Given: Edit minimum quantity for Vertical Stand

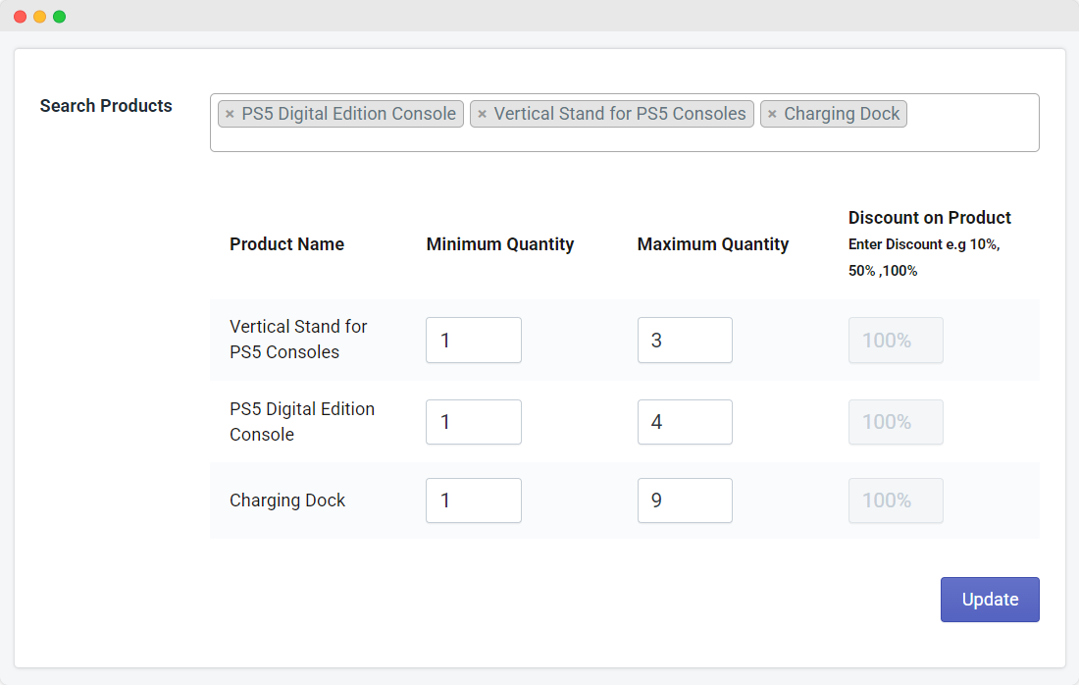Looking at the screenshot, I should click(x=474, y=341).
